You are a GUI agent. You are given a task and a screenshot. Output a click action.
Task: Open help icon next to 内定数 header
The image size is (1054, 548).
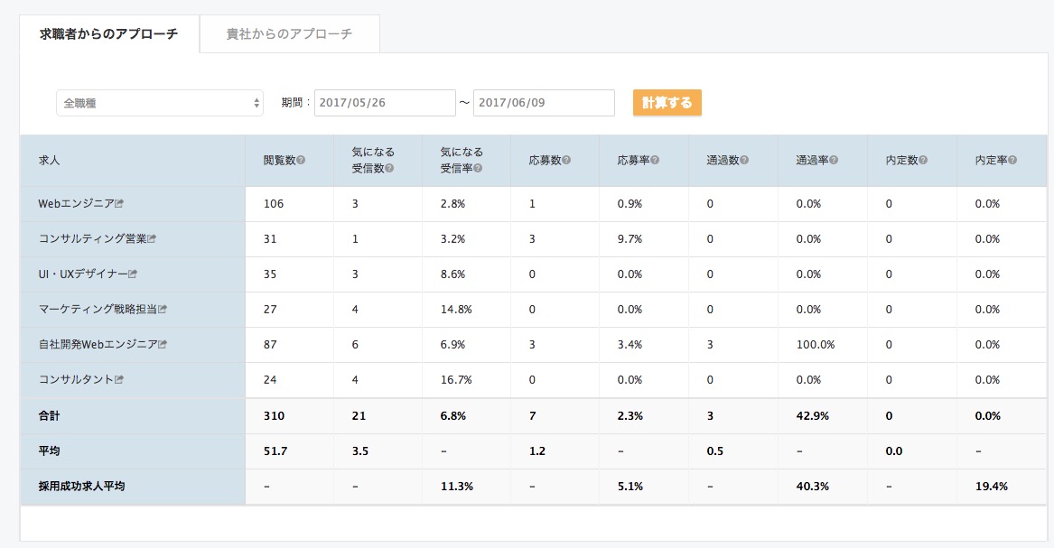923,161
